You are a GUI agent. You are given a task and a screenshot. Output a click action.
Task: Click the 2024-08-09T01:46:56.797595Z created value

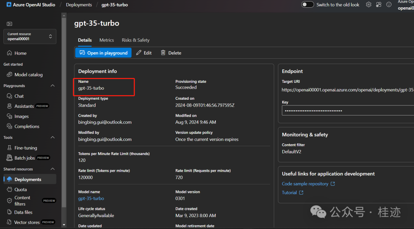[x=205, y=105]
